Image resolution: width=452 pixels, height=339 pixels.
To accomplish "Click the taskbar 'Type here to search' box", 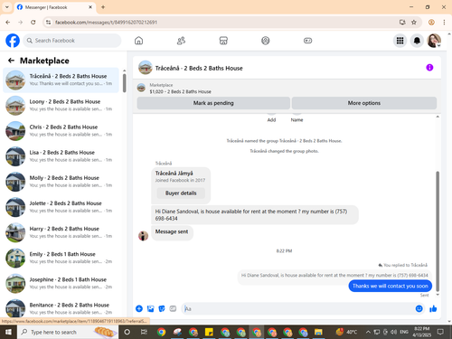I will 68,332.
